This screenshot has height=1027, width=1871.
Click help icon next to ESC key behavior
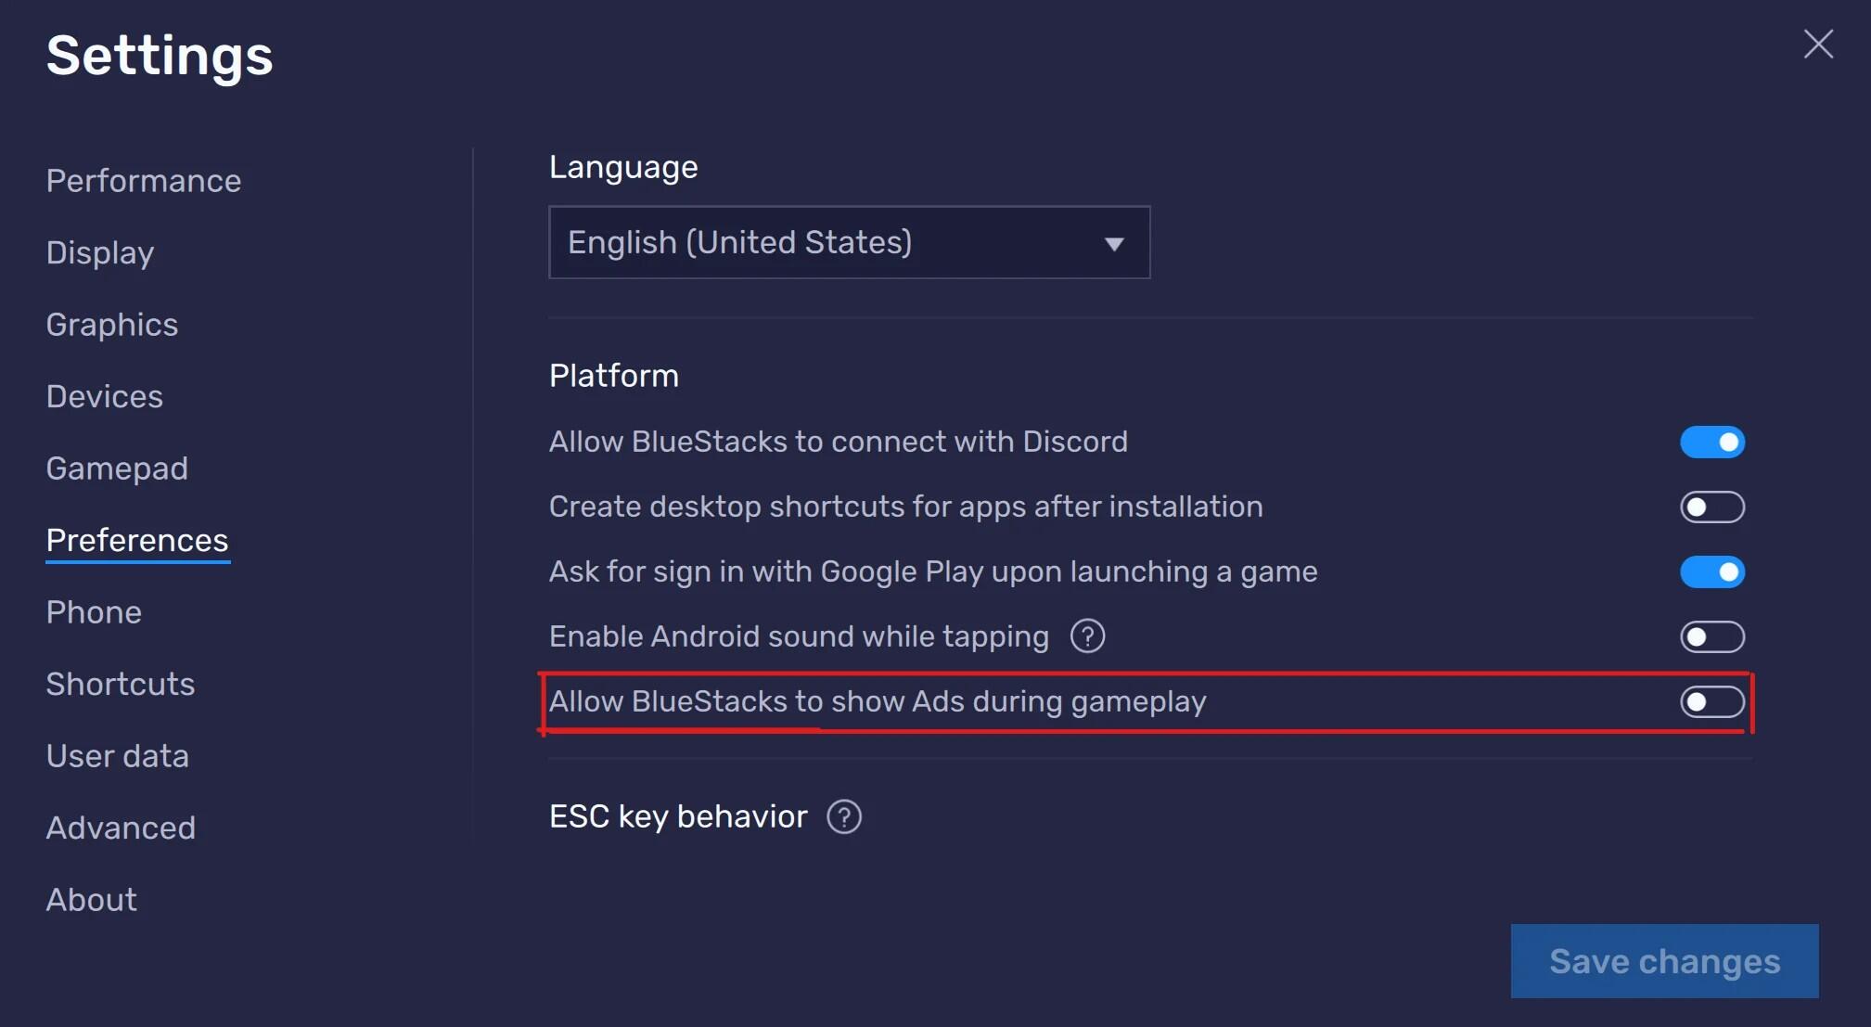pyautogui.click(x=844, y=817)
